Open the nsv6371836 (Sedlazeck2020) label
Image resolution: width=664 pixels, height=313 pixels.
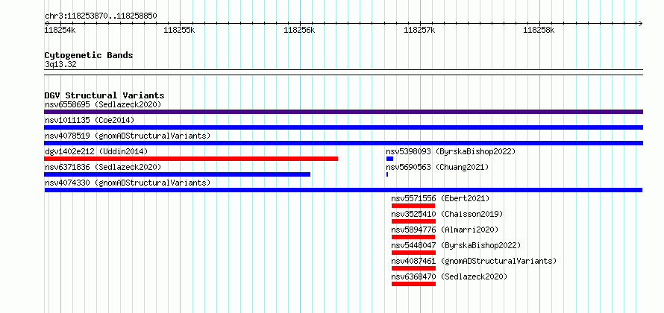103,167
